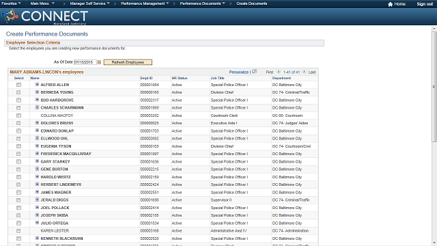Click Create Documents breadcrumb
This screenshot has width=437, height=246.
pyautogui.click(x=252, y=3)
